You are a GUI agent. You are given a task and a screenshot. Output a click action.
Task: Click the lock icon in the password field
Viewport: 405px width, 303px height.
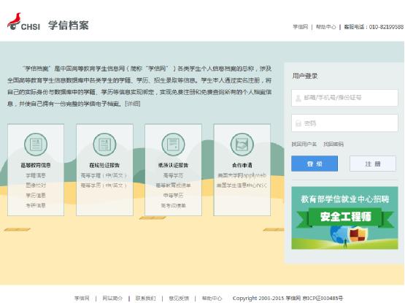298,123
